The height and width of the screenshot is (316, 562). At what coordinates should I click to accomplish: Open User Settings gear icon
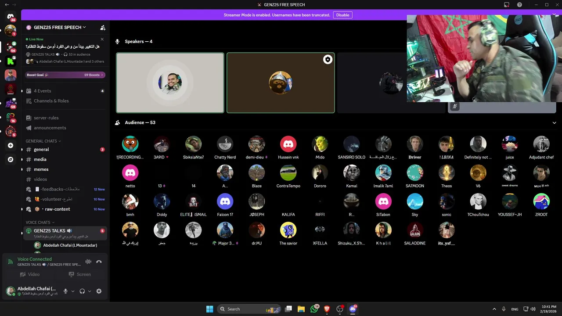pos(99,291)
